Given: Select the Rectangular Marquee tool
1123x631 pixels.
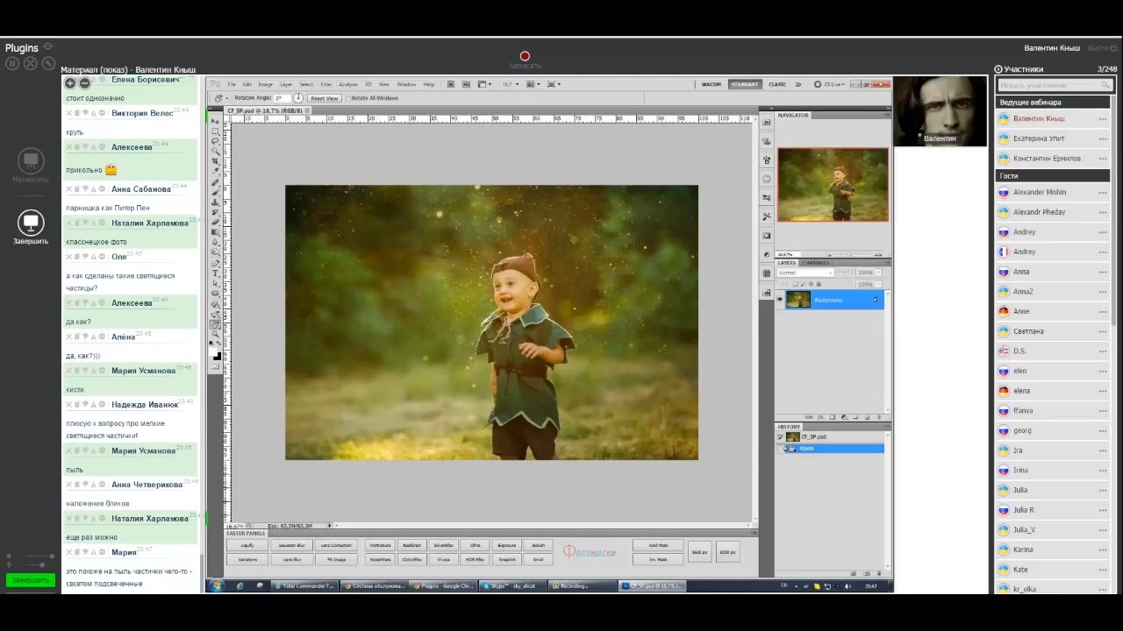Looking at the screenshot, I should [216, 131].
